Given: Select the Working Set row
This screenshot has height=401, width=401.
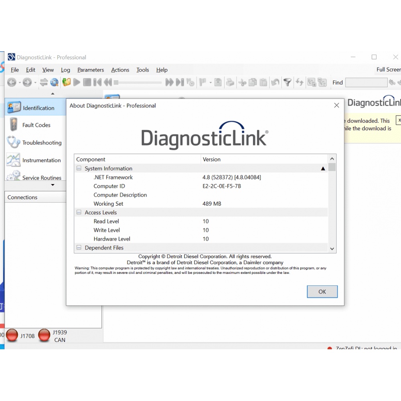Looking at the screenshot, I should (201, 204).
